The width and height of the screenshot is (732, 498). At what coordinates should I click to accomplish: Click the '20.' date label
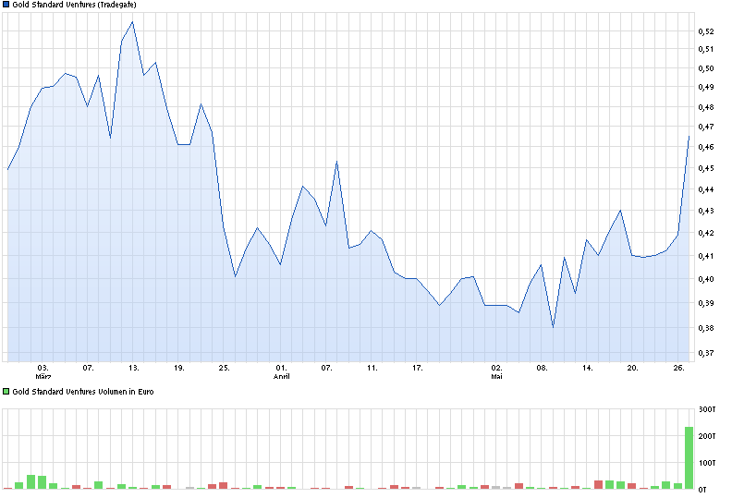(x=632, y=368)
